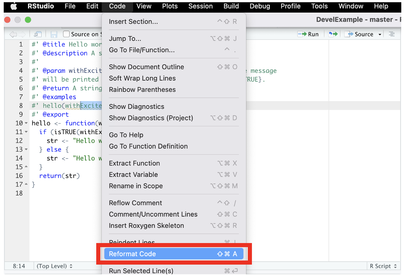Open the Edit menu
Image resolution: width=405 pixels, height=275 pixels.
pyautogui.click(x=92, y=6)
